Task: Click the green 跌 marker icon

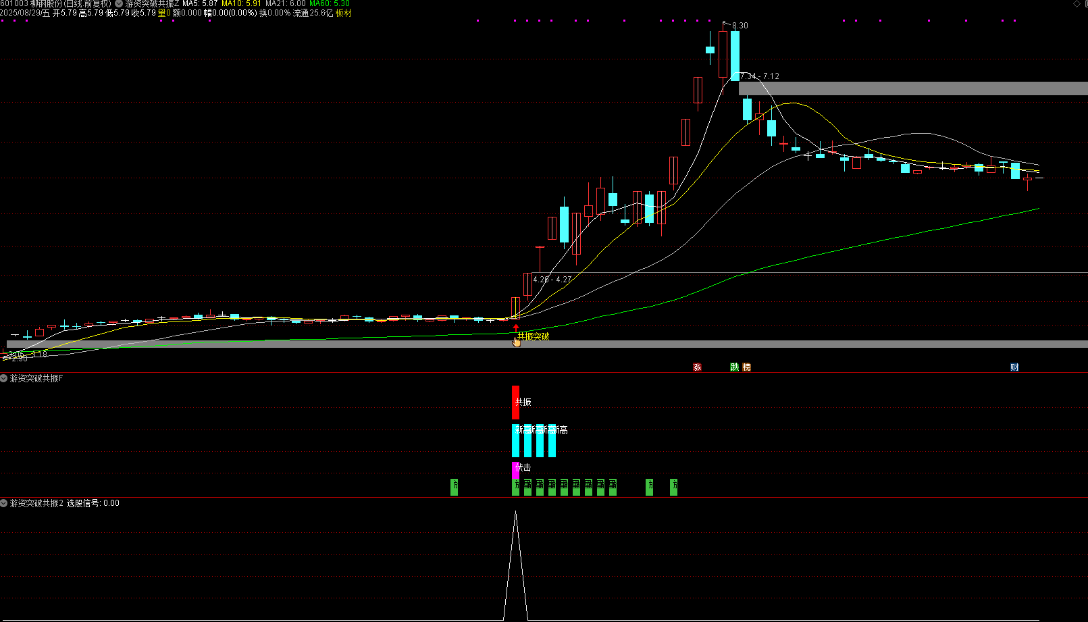Action: point(734,367)
